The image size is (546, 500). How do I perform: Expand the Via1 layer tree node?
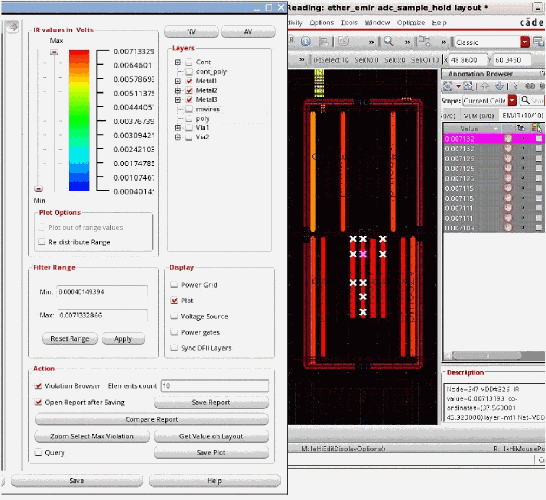178,128
